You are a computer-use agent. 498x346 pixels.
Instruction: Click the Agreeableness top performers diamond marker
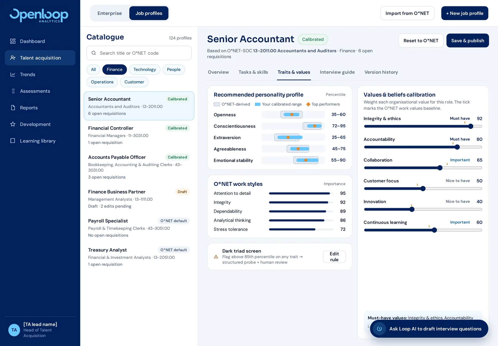pos(298,149)
